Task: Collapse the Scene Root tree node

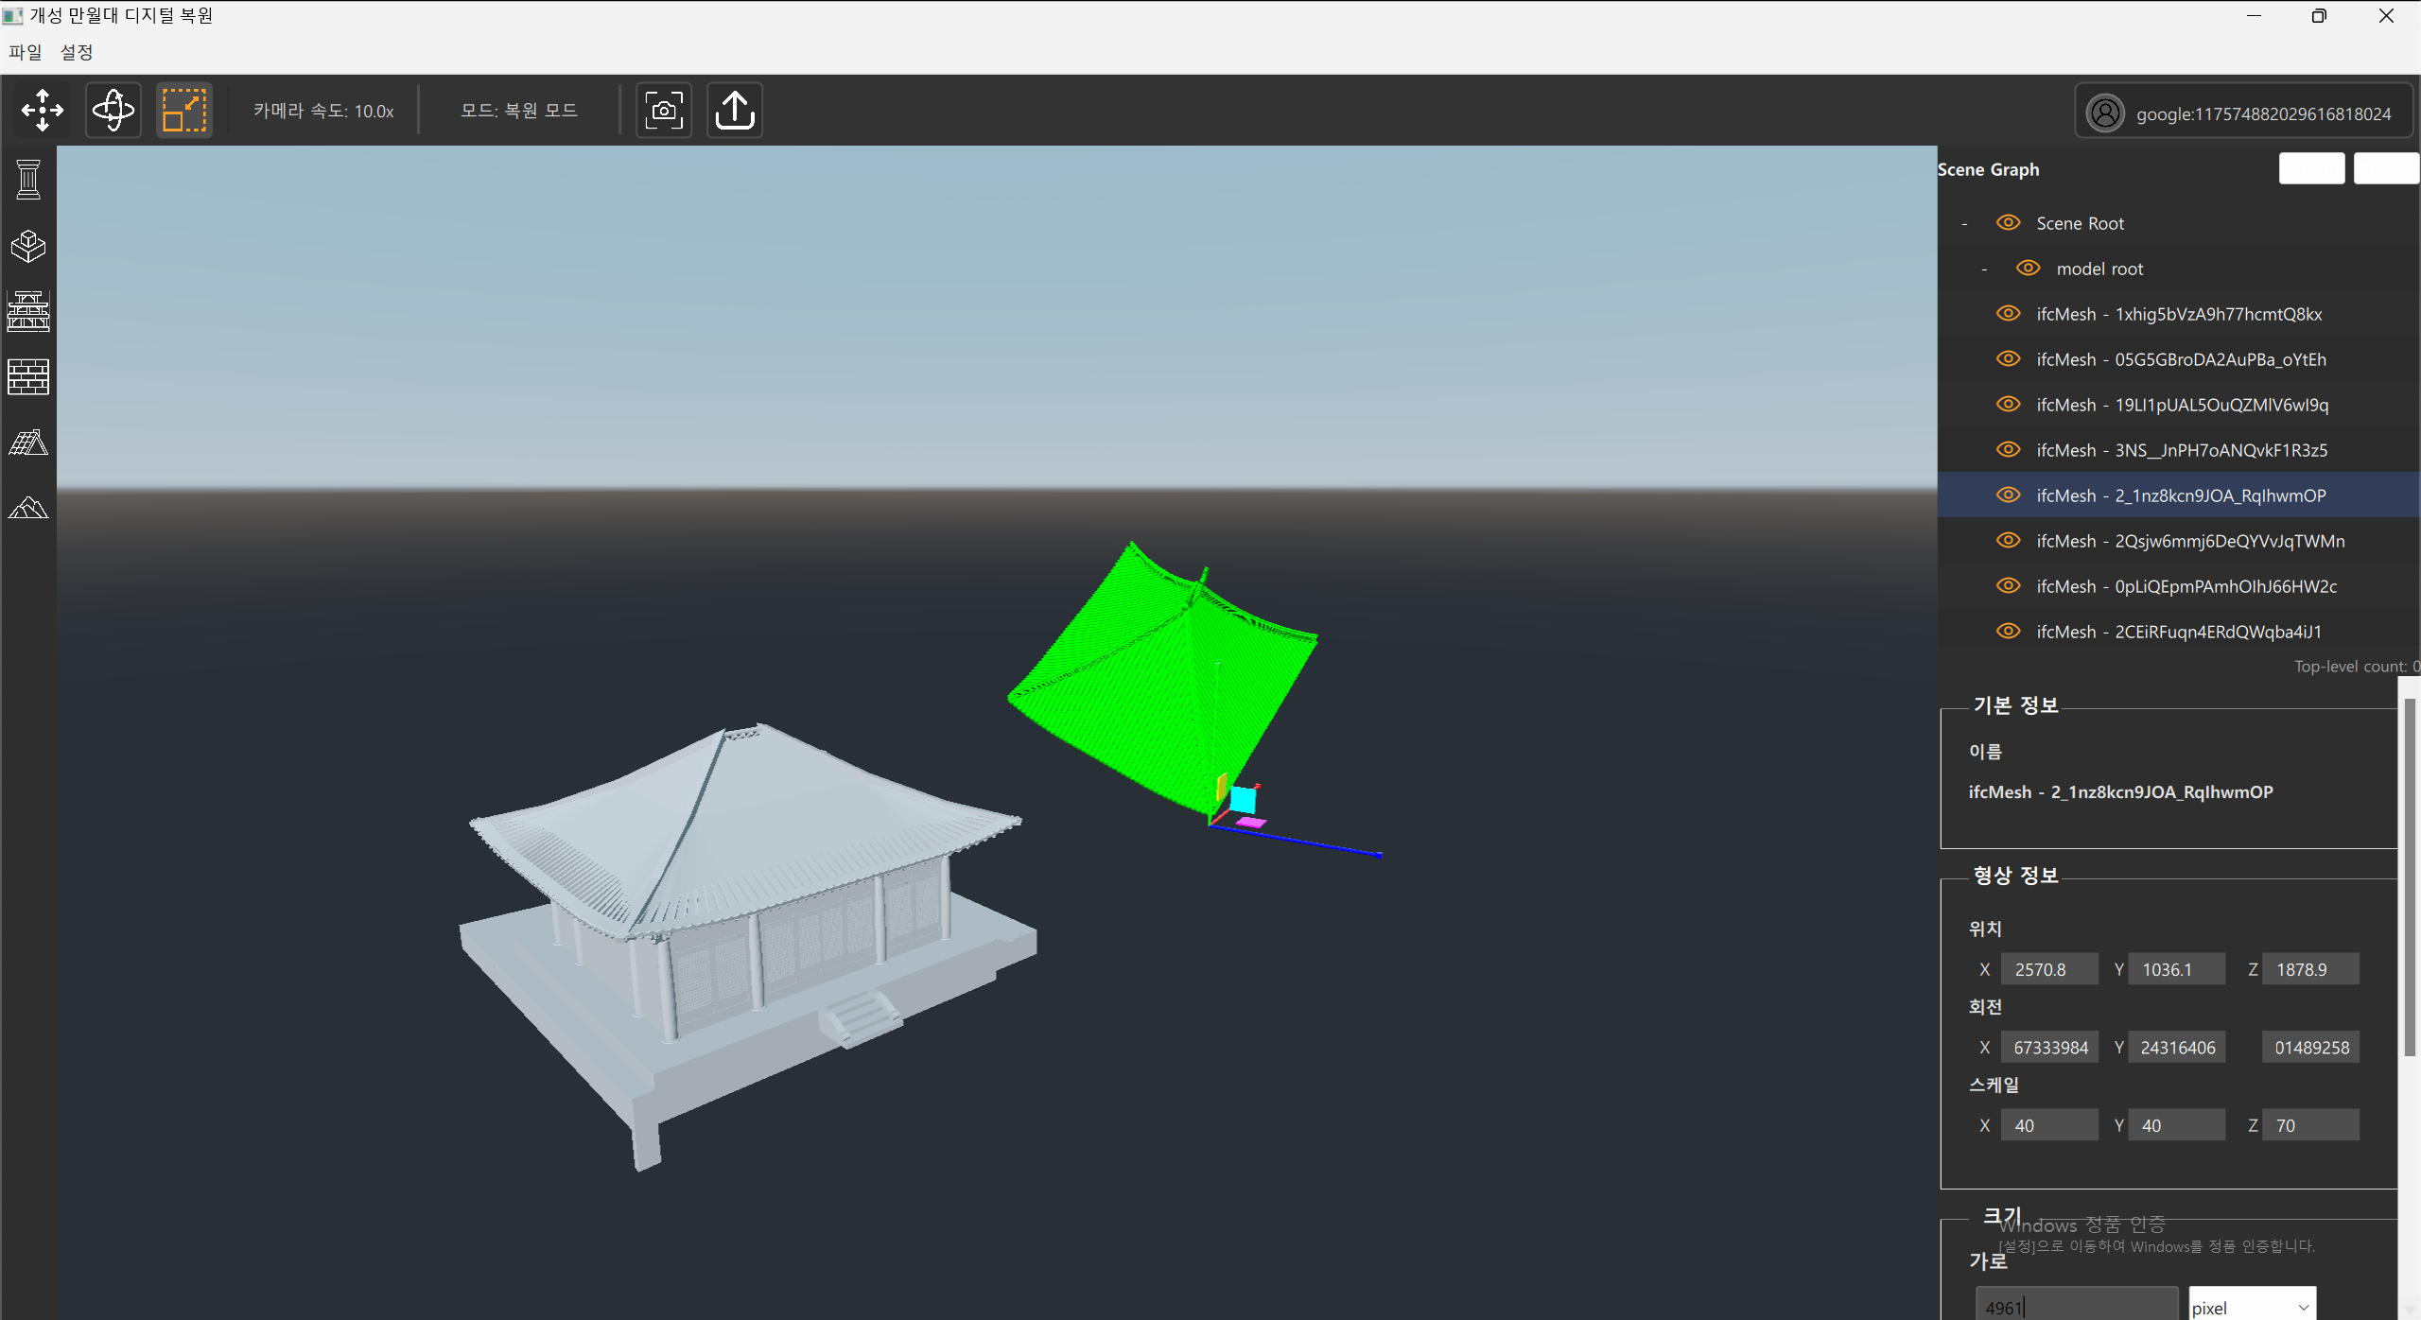Action: tap(1964, 224)
